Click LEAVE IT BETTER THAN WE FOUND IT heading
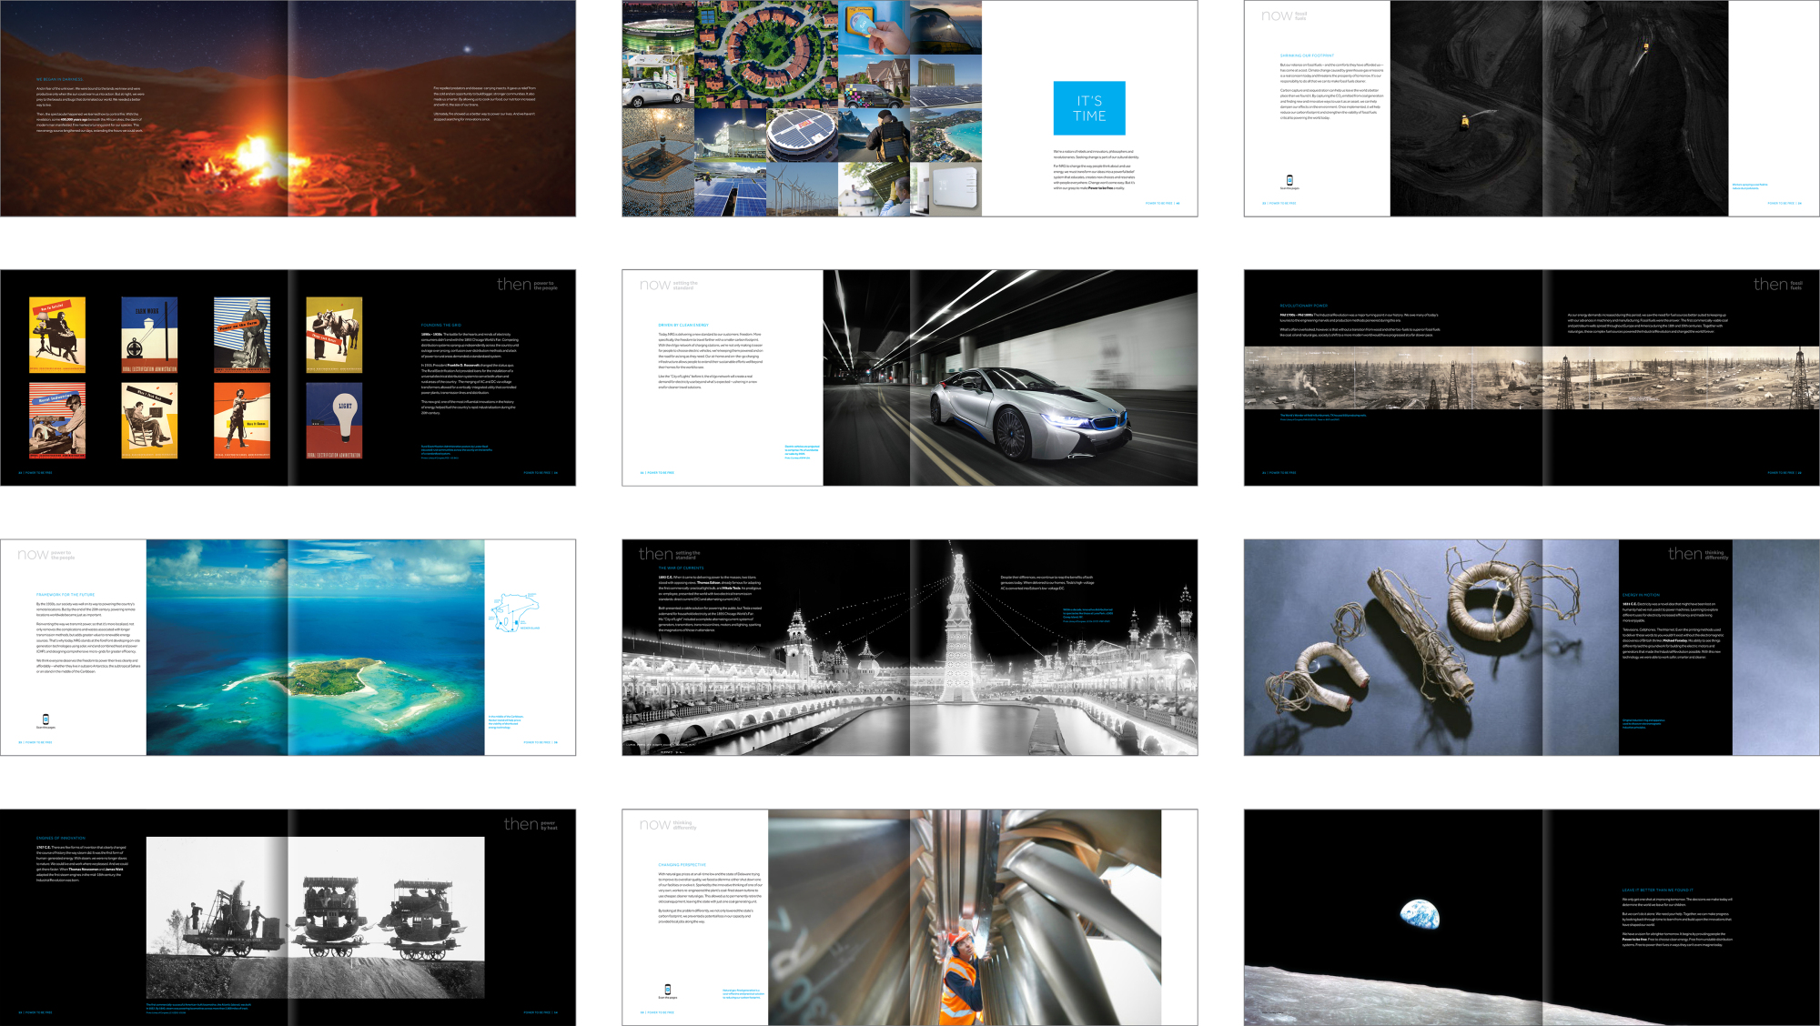The image size is (1820, 1026). tap(1658, 890)
